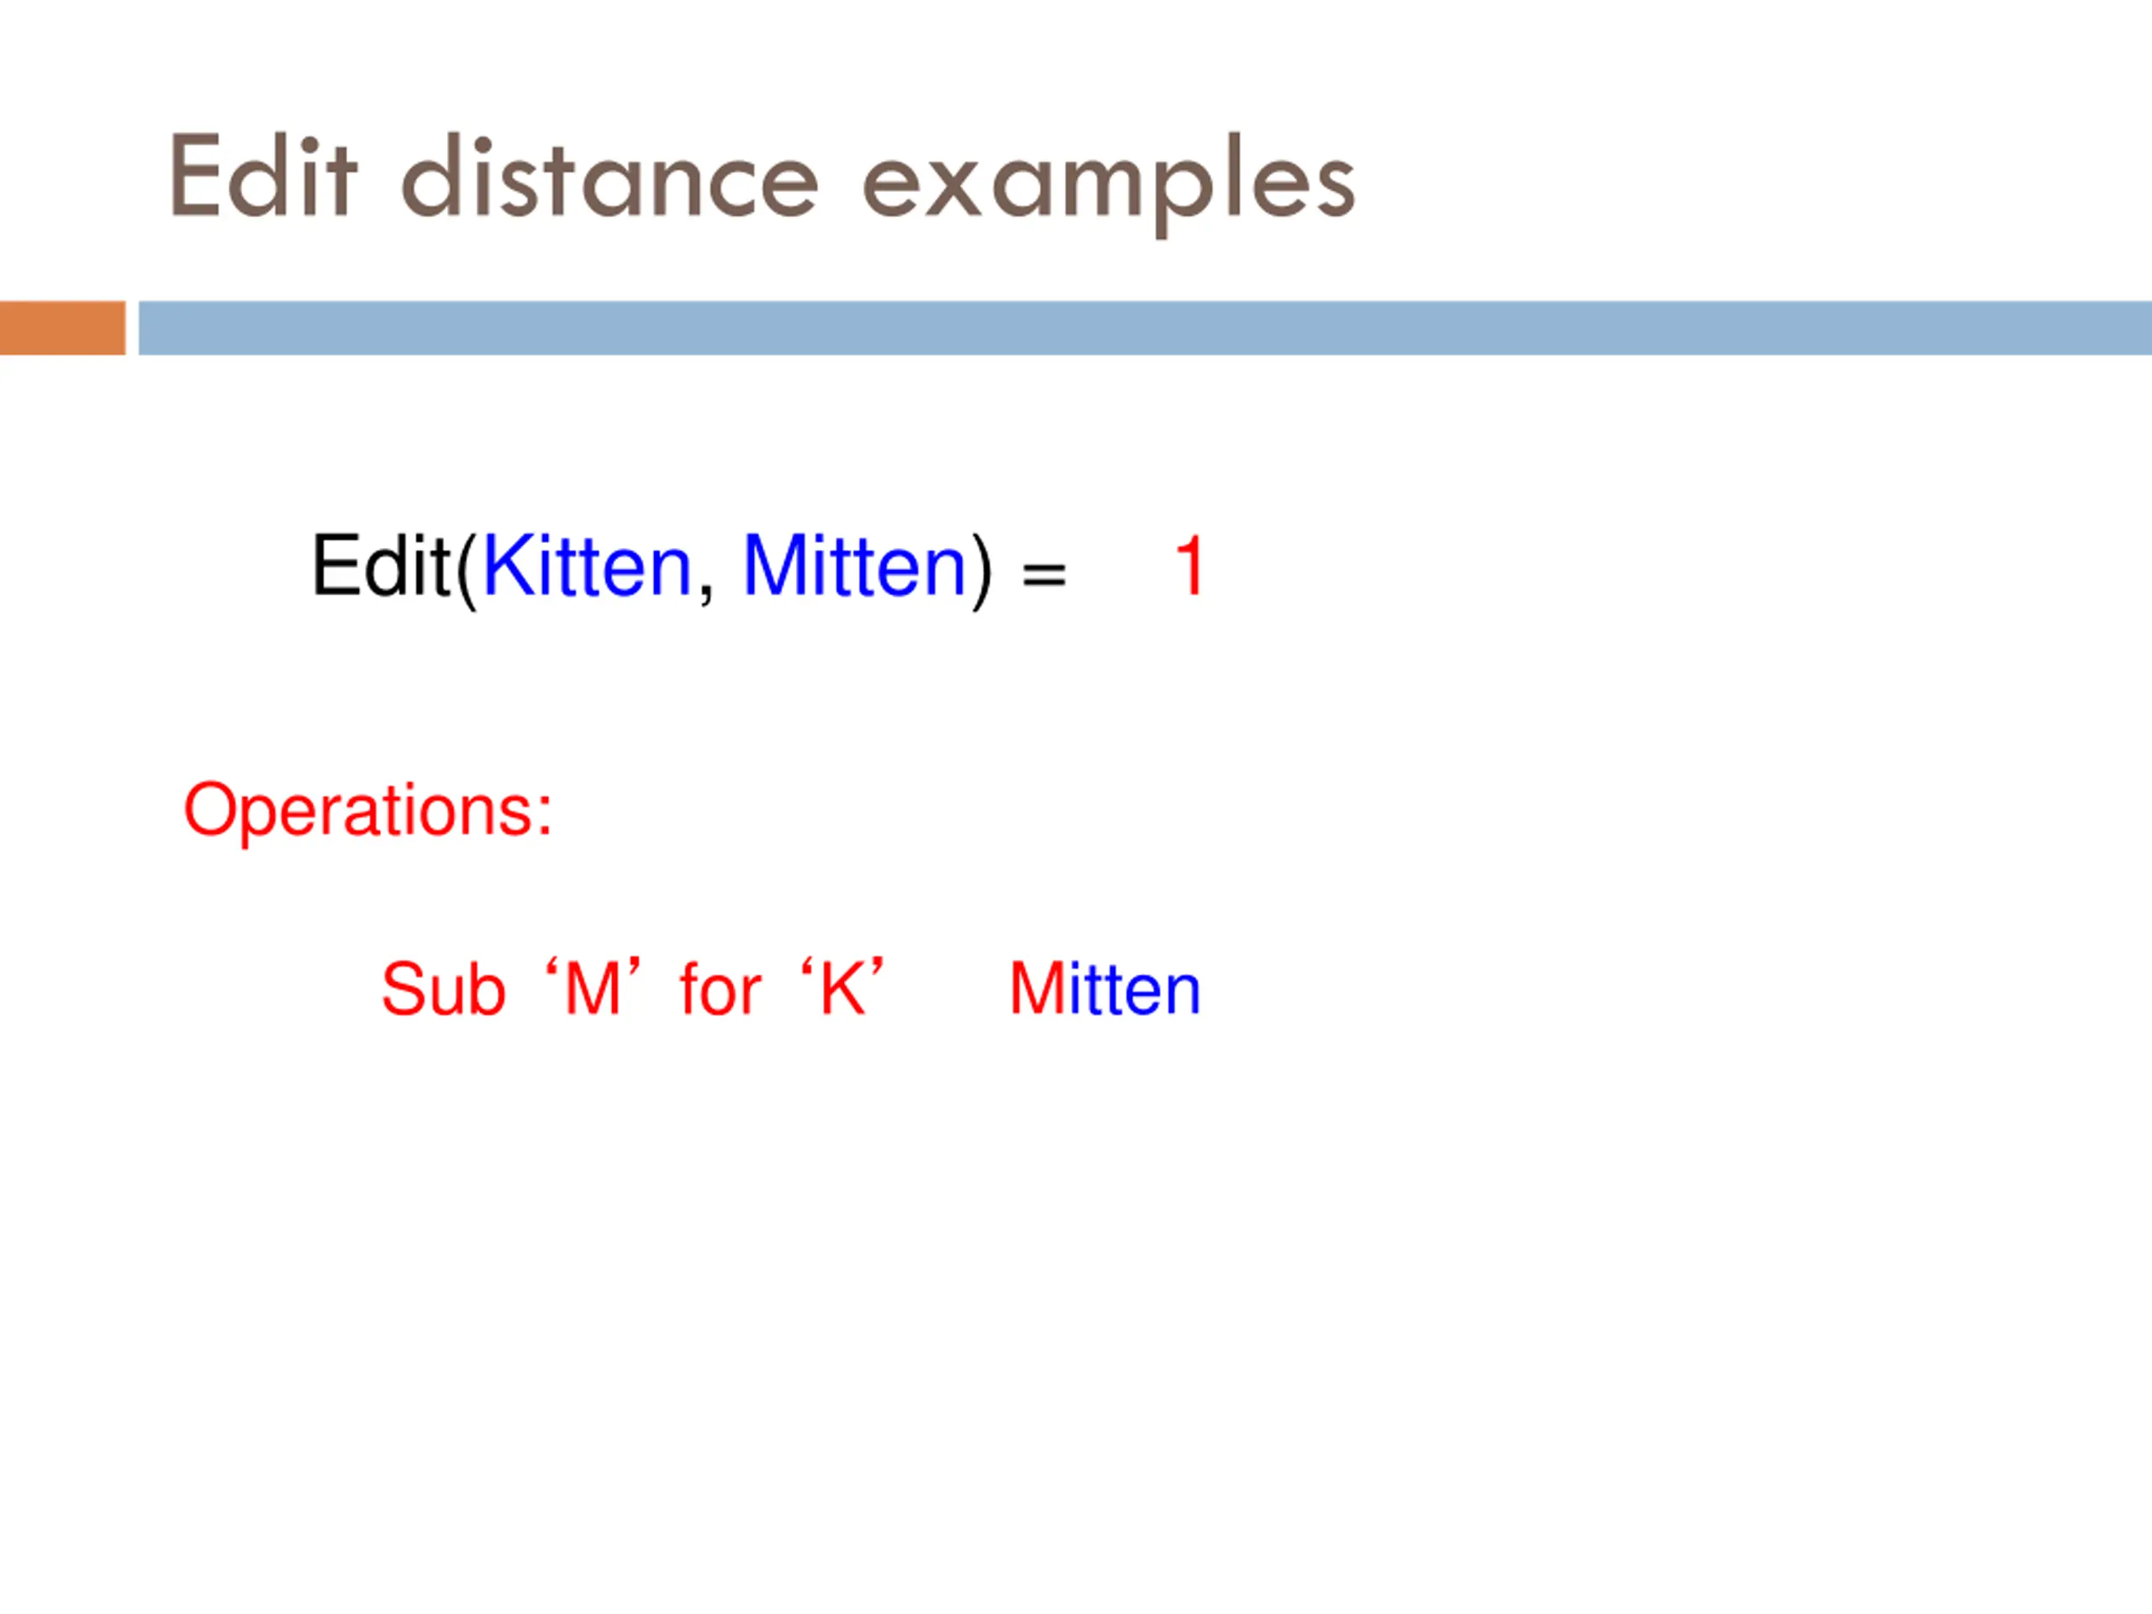Select the word "examples" in the title

click(1109, 185)
